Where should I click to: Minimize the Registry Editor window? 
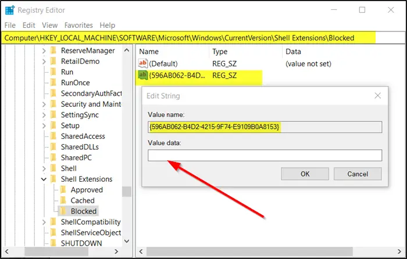[x=334, y=10]
